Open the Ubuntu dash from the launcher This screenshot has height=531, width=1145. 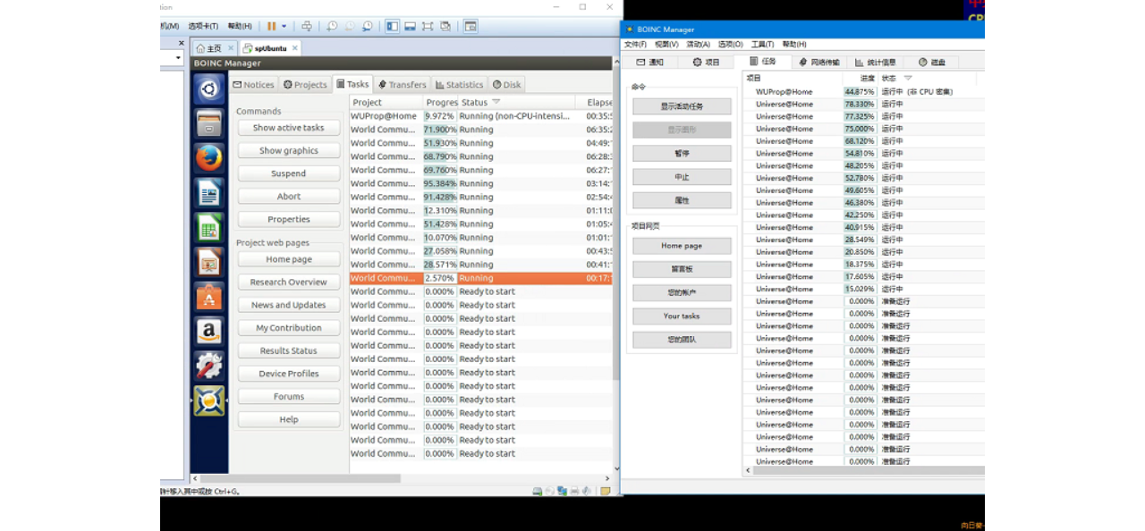(x=209, y=88)
